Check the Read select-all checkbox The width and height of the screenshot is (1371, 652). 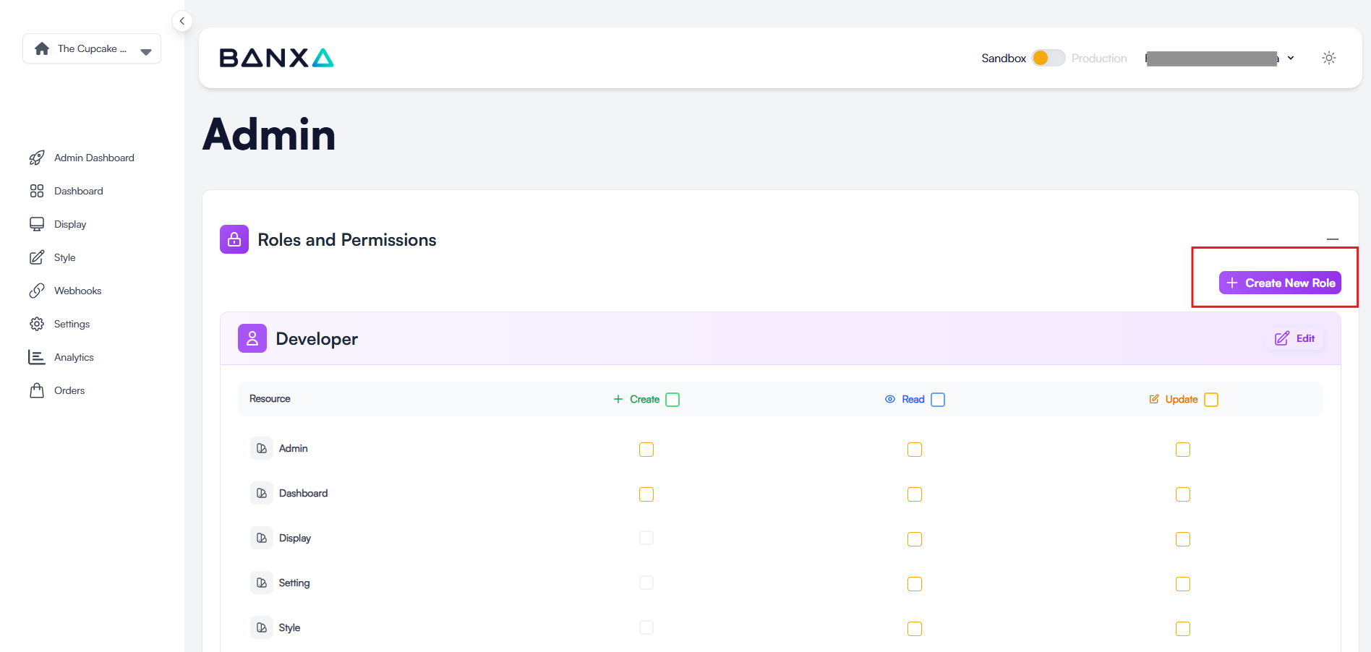pyautogui.click(x=938, y=400)
